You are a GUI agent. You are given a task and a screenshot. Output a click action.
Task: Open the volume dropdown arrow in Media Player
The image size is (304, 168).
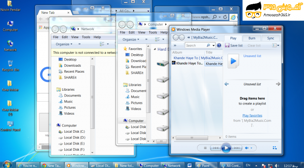click(x=252, y=148)
